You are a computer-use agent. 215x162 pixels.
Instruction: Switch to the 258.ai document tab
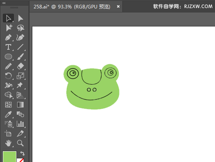click(72, 6)
